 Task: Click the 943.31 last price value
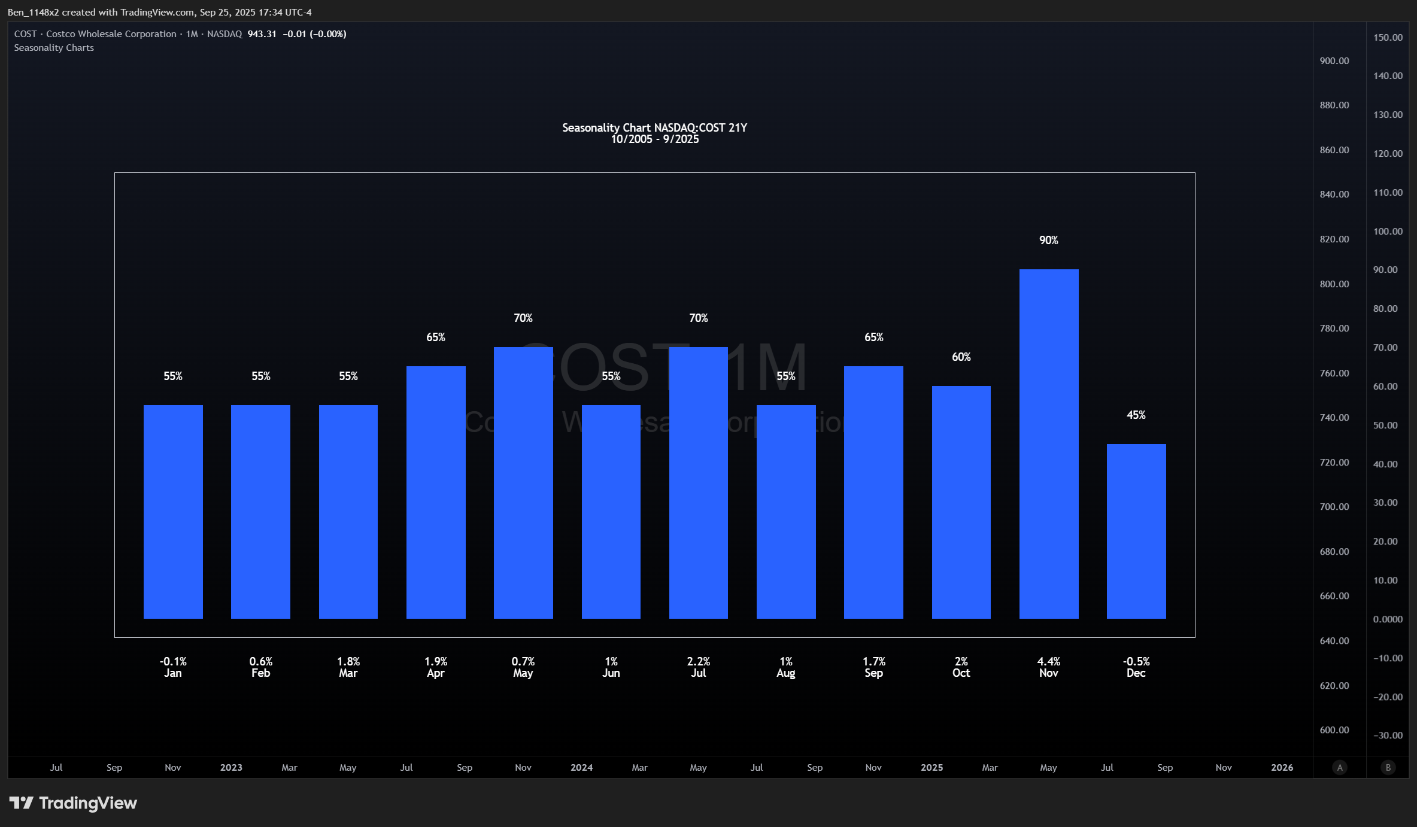262,34
